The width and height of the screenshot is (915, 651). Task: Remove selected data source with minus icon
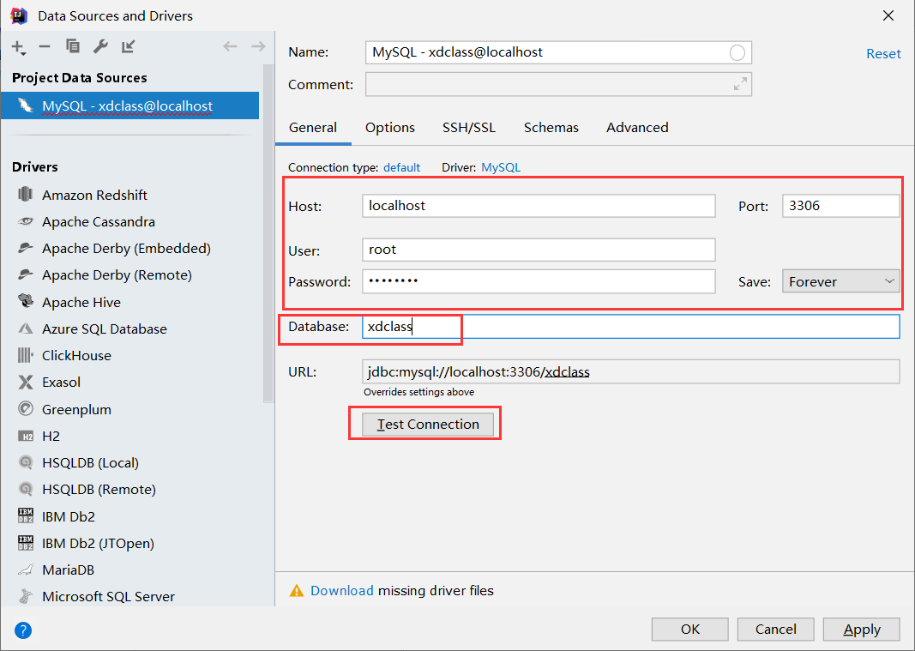45,46
